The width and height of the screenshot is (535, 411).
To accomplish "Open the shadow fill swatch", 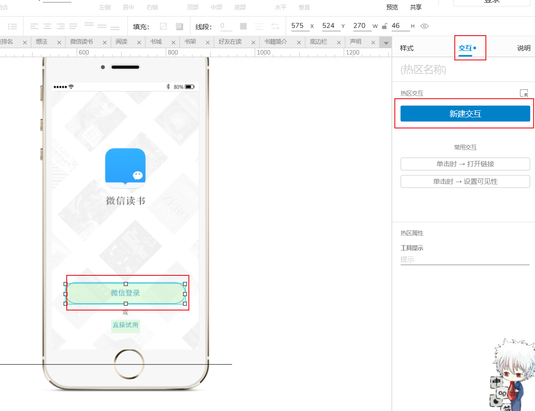I will click(x=179, y=26).
